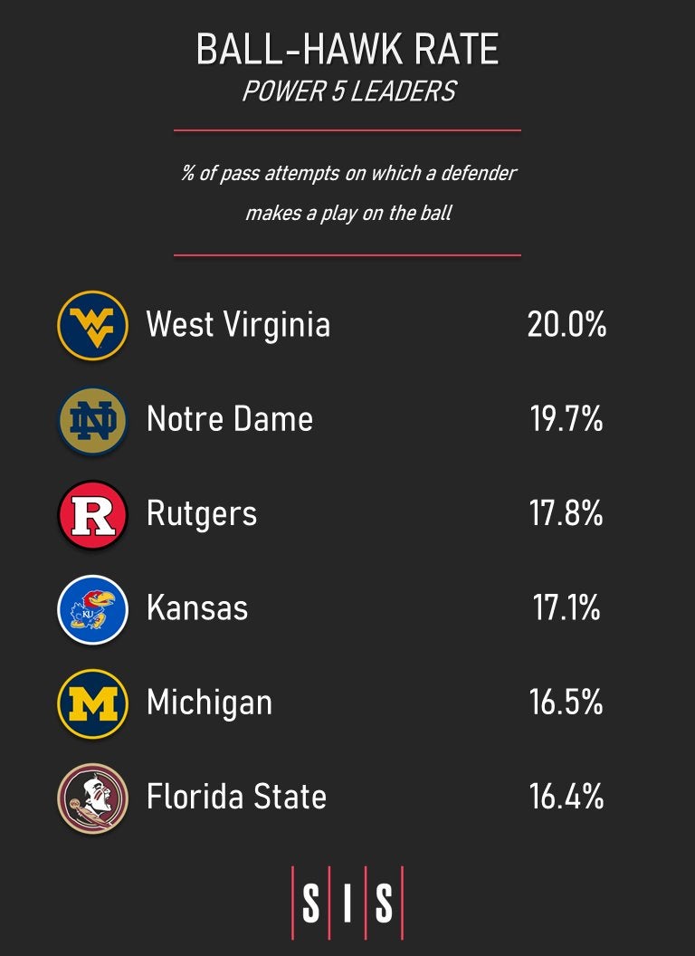
Task: Click the Kansas Jayhawk logo
Action: point(92,608)
